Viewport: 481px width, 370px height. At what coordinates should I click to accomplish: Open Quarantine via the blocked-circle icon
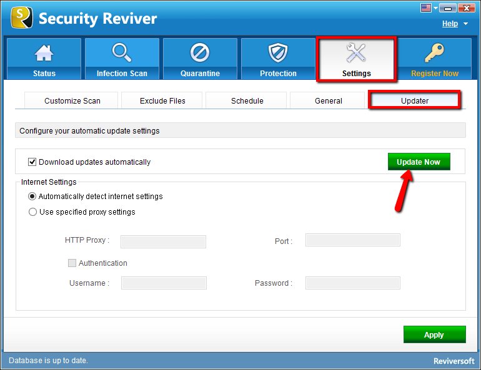pos(200,52)
